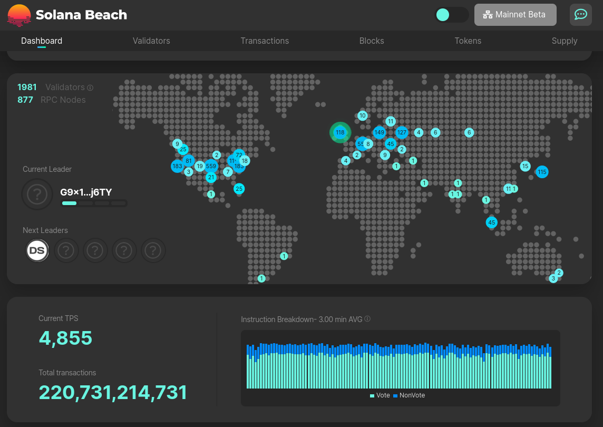Open the Mainnet Beta network selector
The height and width of the screenshot is (427, 603).
tap(515, 15)
